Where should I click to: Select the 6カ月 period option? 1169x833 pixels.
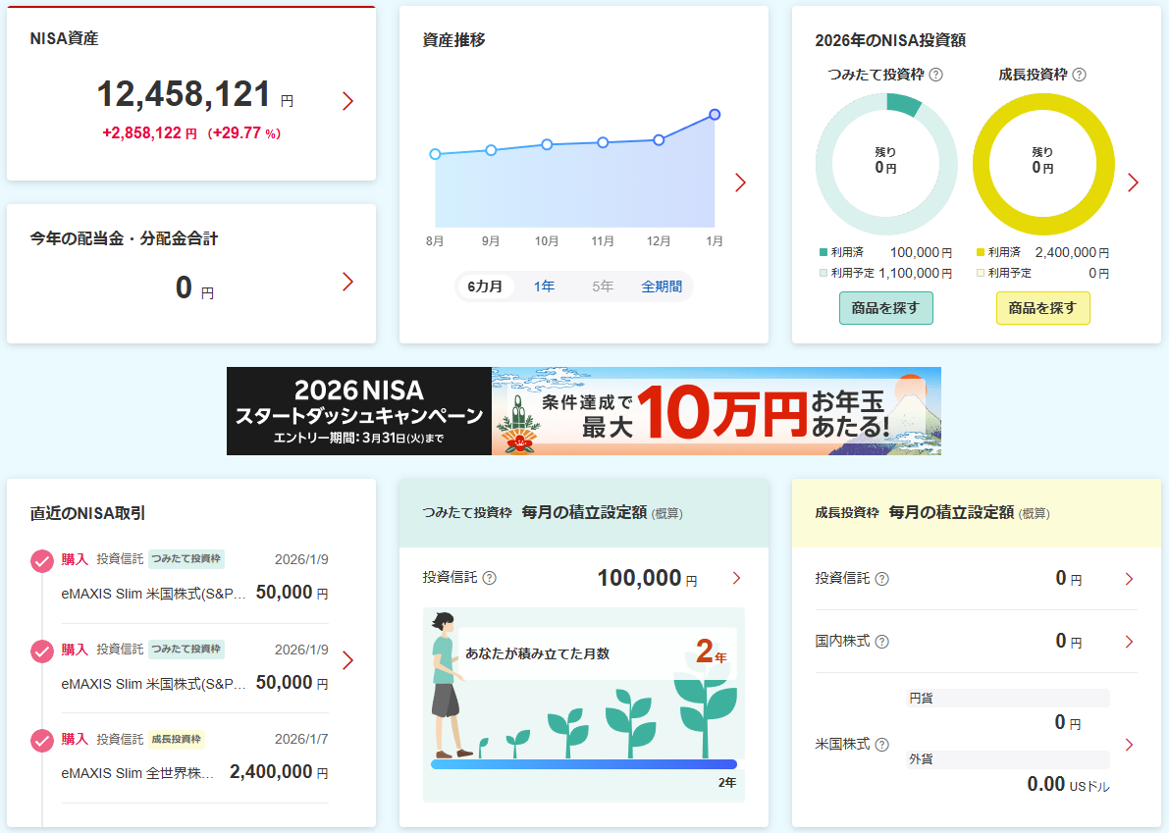pyautogui.click(x=485, y=286)
